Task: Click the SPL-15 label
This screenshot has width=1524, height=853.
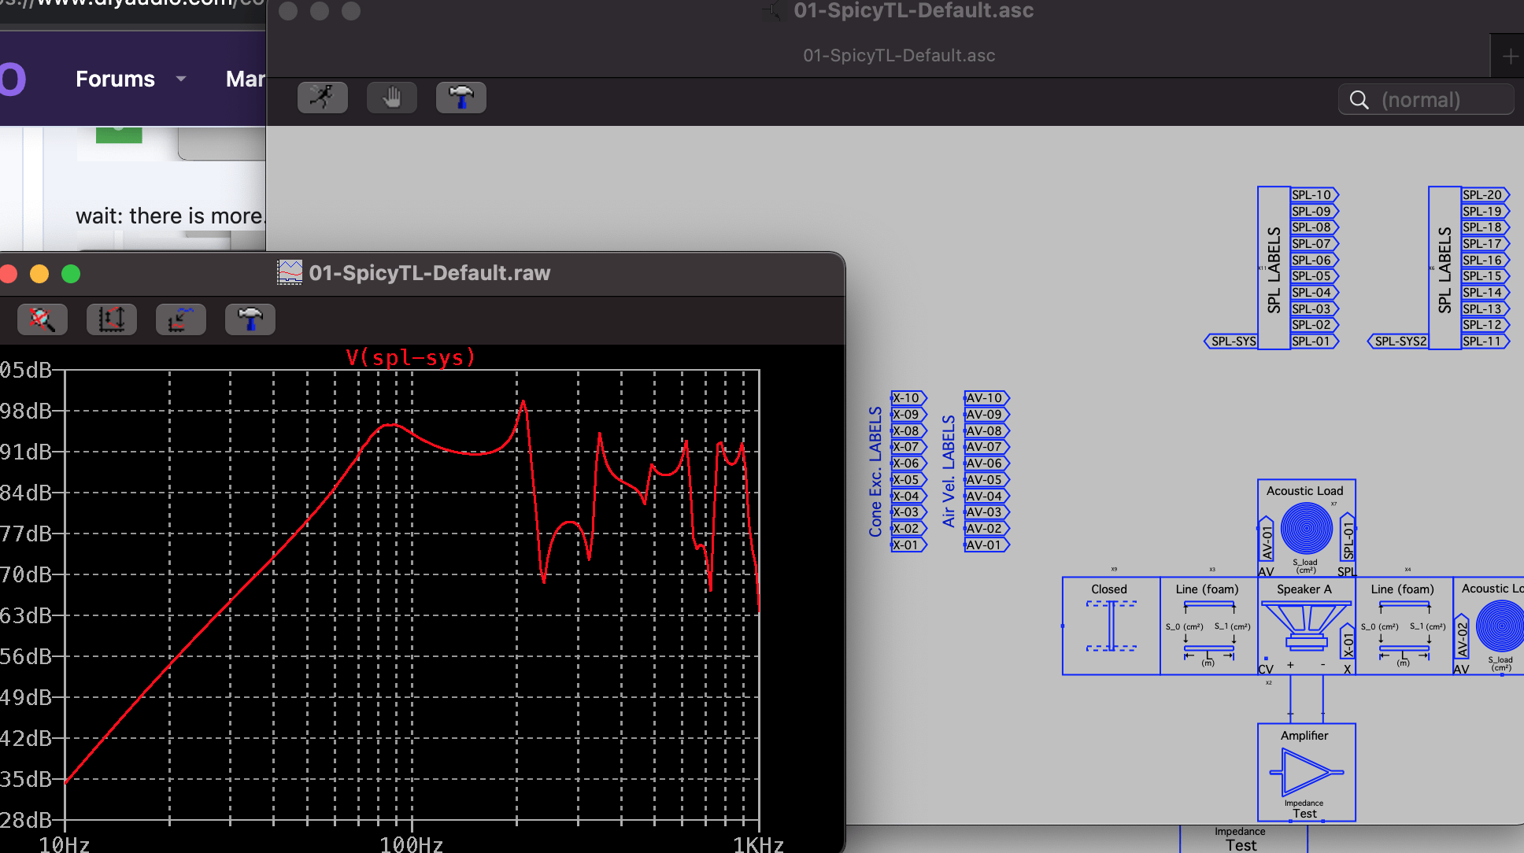Action: coord(1485,276)
